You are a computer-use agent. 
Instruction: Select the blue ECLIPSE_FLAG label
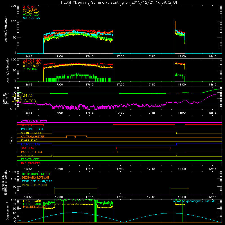click(x=31, y=144)
